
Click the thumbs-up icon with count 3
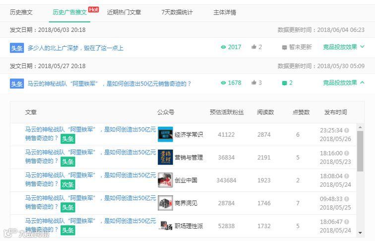coord(254,82)
